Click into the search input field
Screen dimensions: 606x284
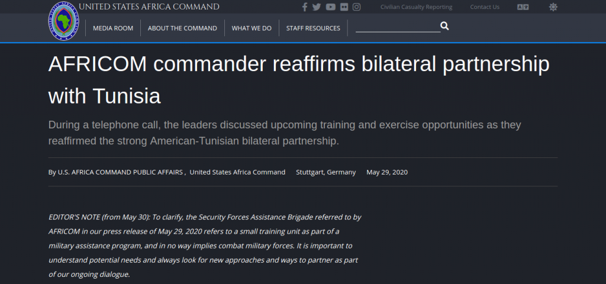398,27
